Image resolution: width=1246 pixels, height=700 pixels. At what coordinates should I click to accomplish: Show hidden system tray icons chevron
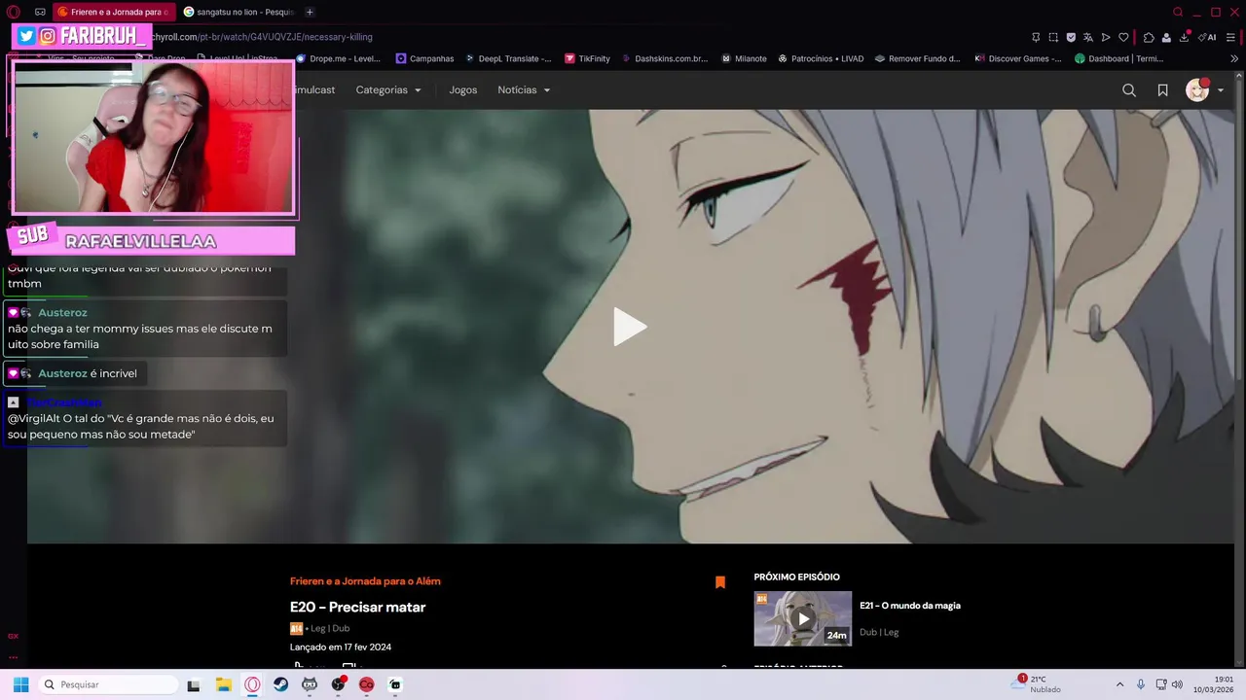1119,684
